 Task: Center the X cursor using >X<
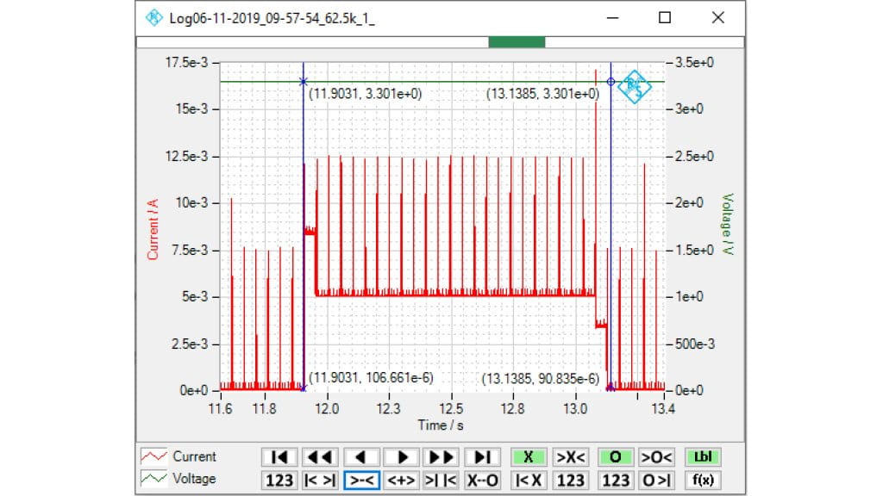click(x=570, y=457)
